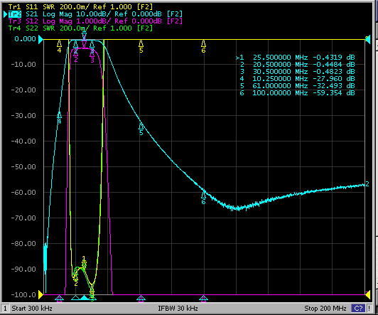Click the Start 300 kHz field
Image resolution: width=378 pixels, height=315 pixels.
tap(32, 309)
